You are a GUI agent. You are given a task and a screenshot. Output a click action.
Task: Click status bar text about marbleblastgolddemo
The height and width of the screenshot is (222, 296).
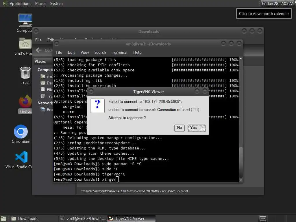tap(134, 191)
